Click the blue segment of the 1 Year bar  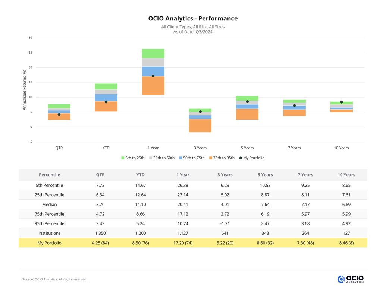[153, 71]
